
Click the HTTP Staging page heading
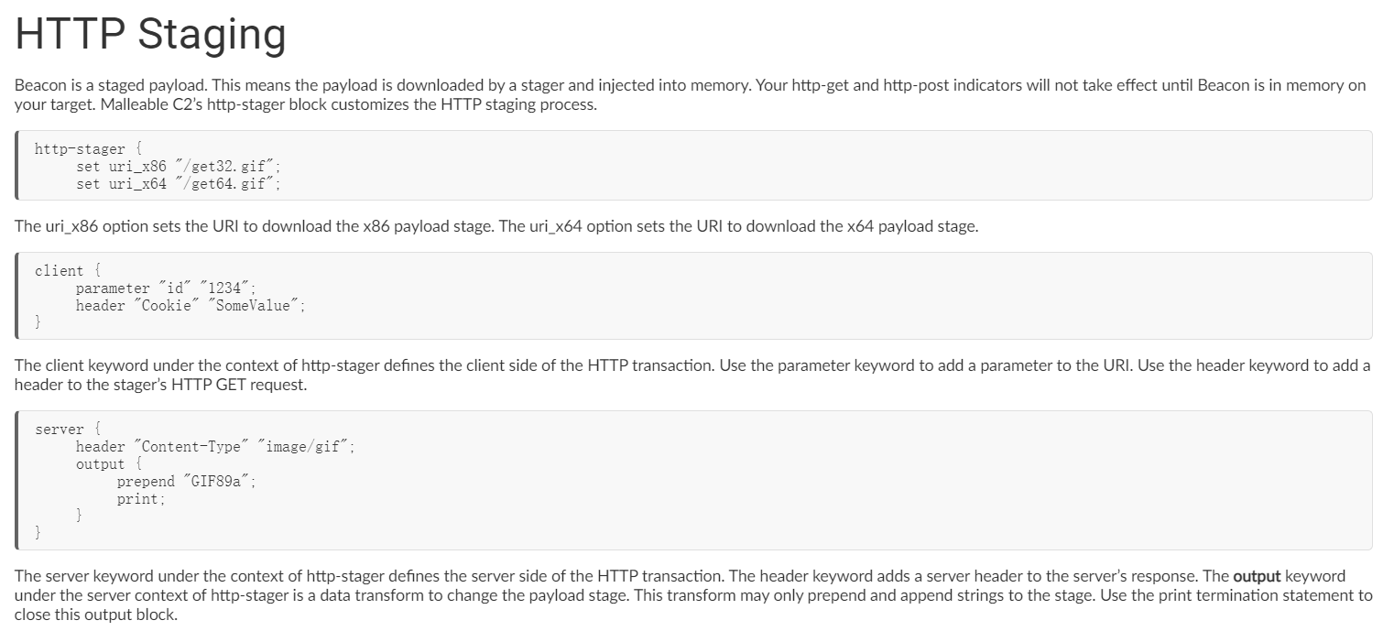(x=151, y=35)
